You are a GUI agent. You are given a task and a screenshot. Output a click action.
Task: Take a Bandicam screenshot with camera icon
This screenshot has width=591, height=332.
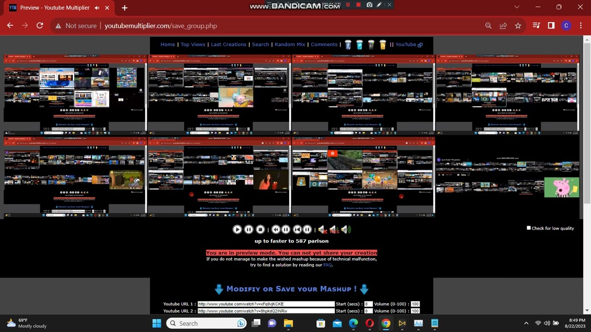coord(369,5)
